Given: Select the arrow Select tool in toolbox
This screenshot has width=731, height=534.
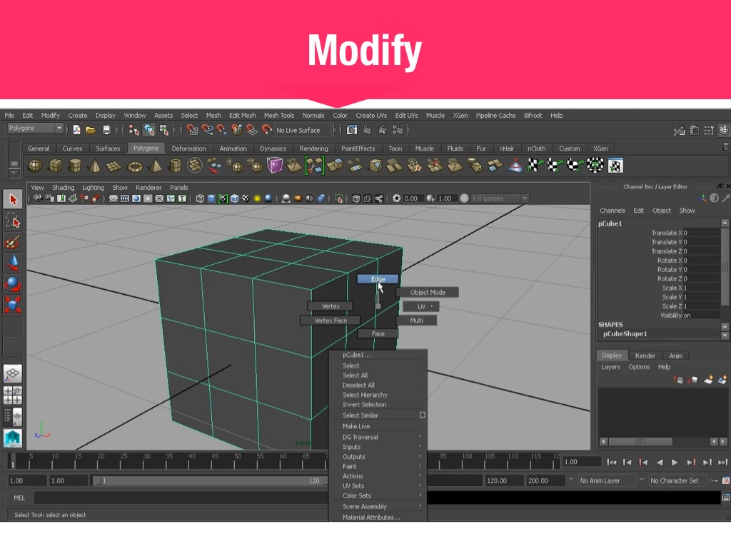Looking at the screenshot, I should [12, 198].
